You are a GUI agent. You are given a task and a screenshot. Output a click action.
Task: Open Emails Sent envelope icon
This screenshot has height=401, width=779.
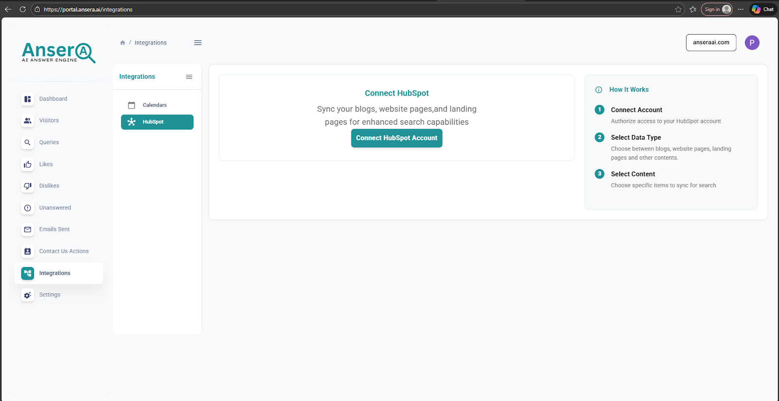pyautogui.click(x=28, y=229)
